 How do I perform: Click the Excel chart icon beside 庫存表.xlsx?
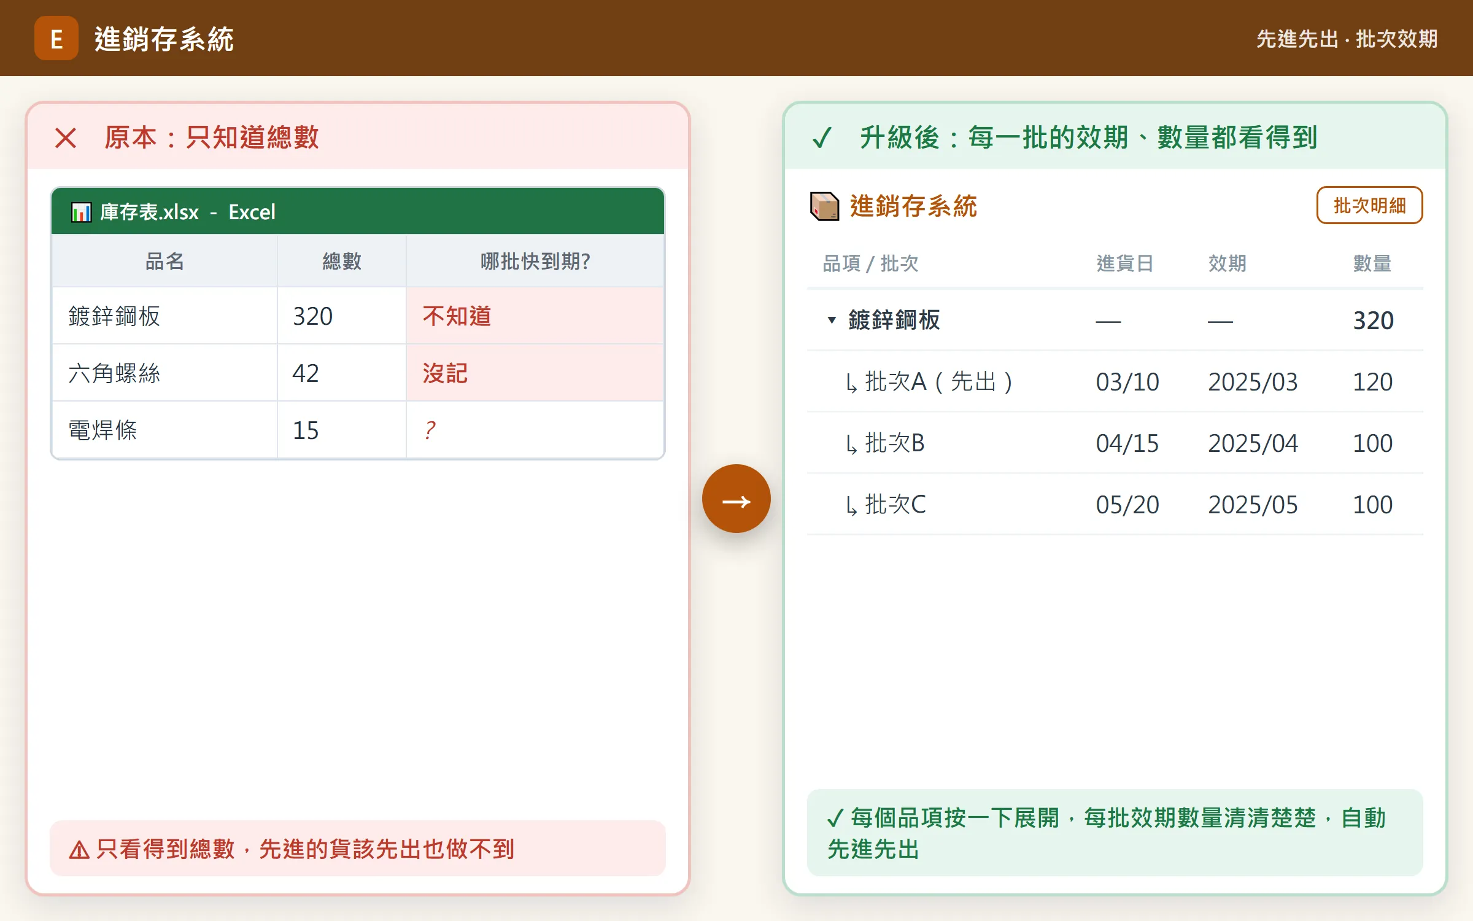81,212
